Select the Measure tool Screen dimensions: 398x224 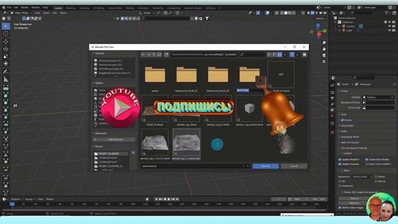point(6,80)
